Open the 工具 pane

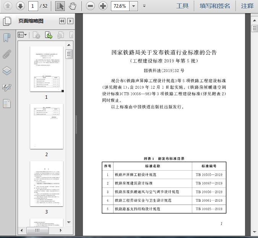point(182,6)
